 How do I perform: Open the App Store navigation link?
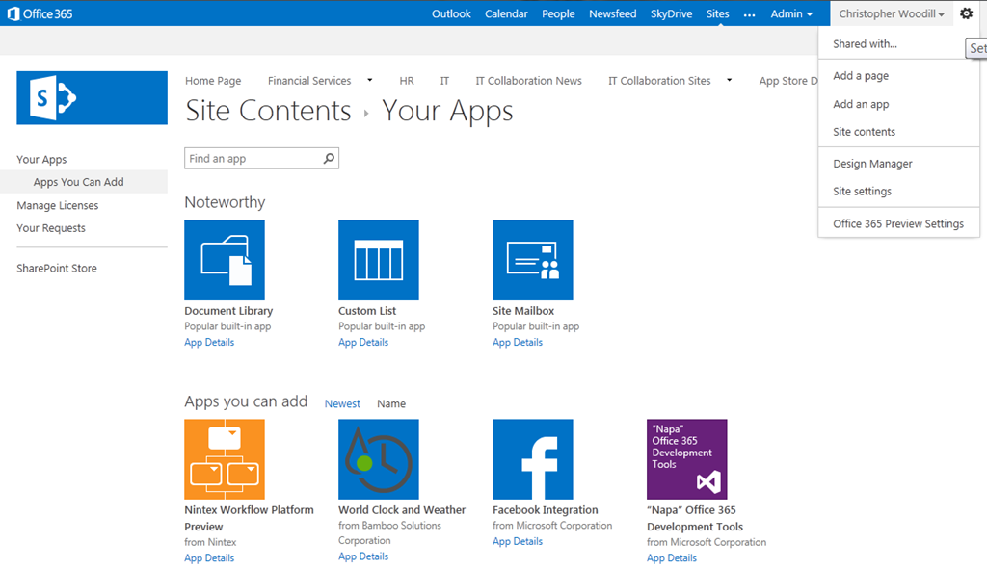[788, 81]
